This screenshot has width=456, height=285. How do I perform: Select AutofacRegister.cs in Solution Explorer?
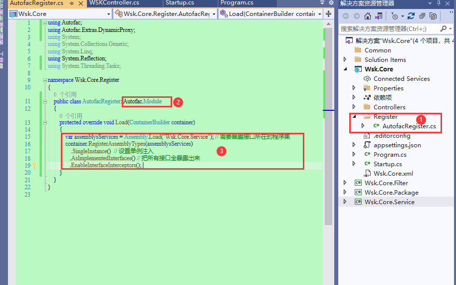(409, 126)
